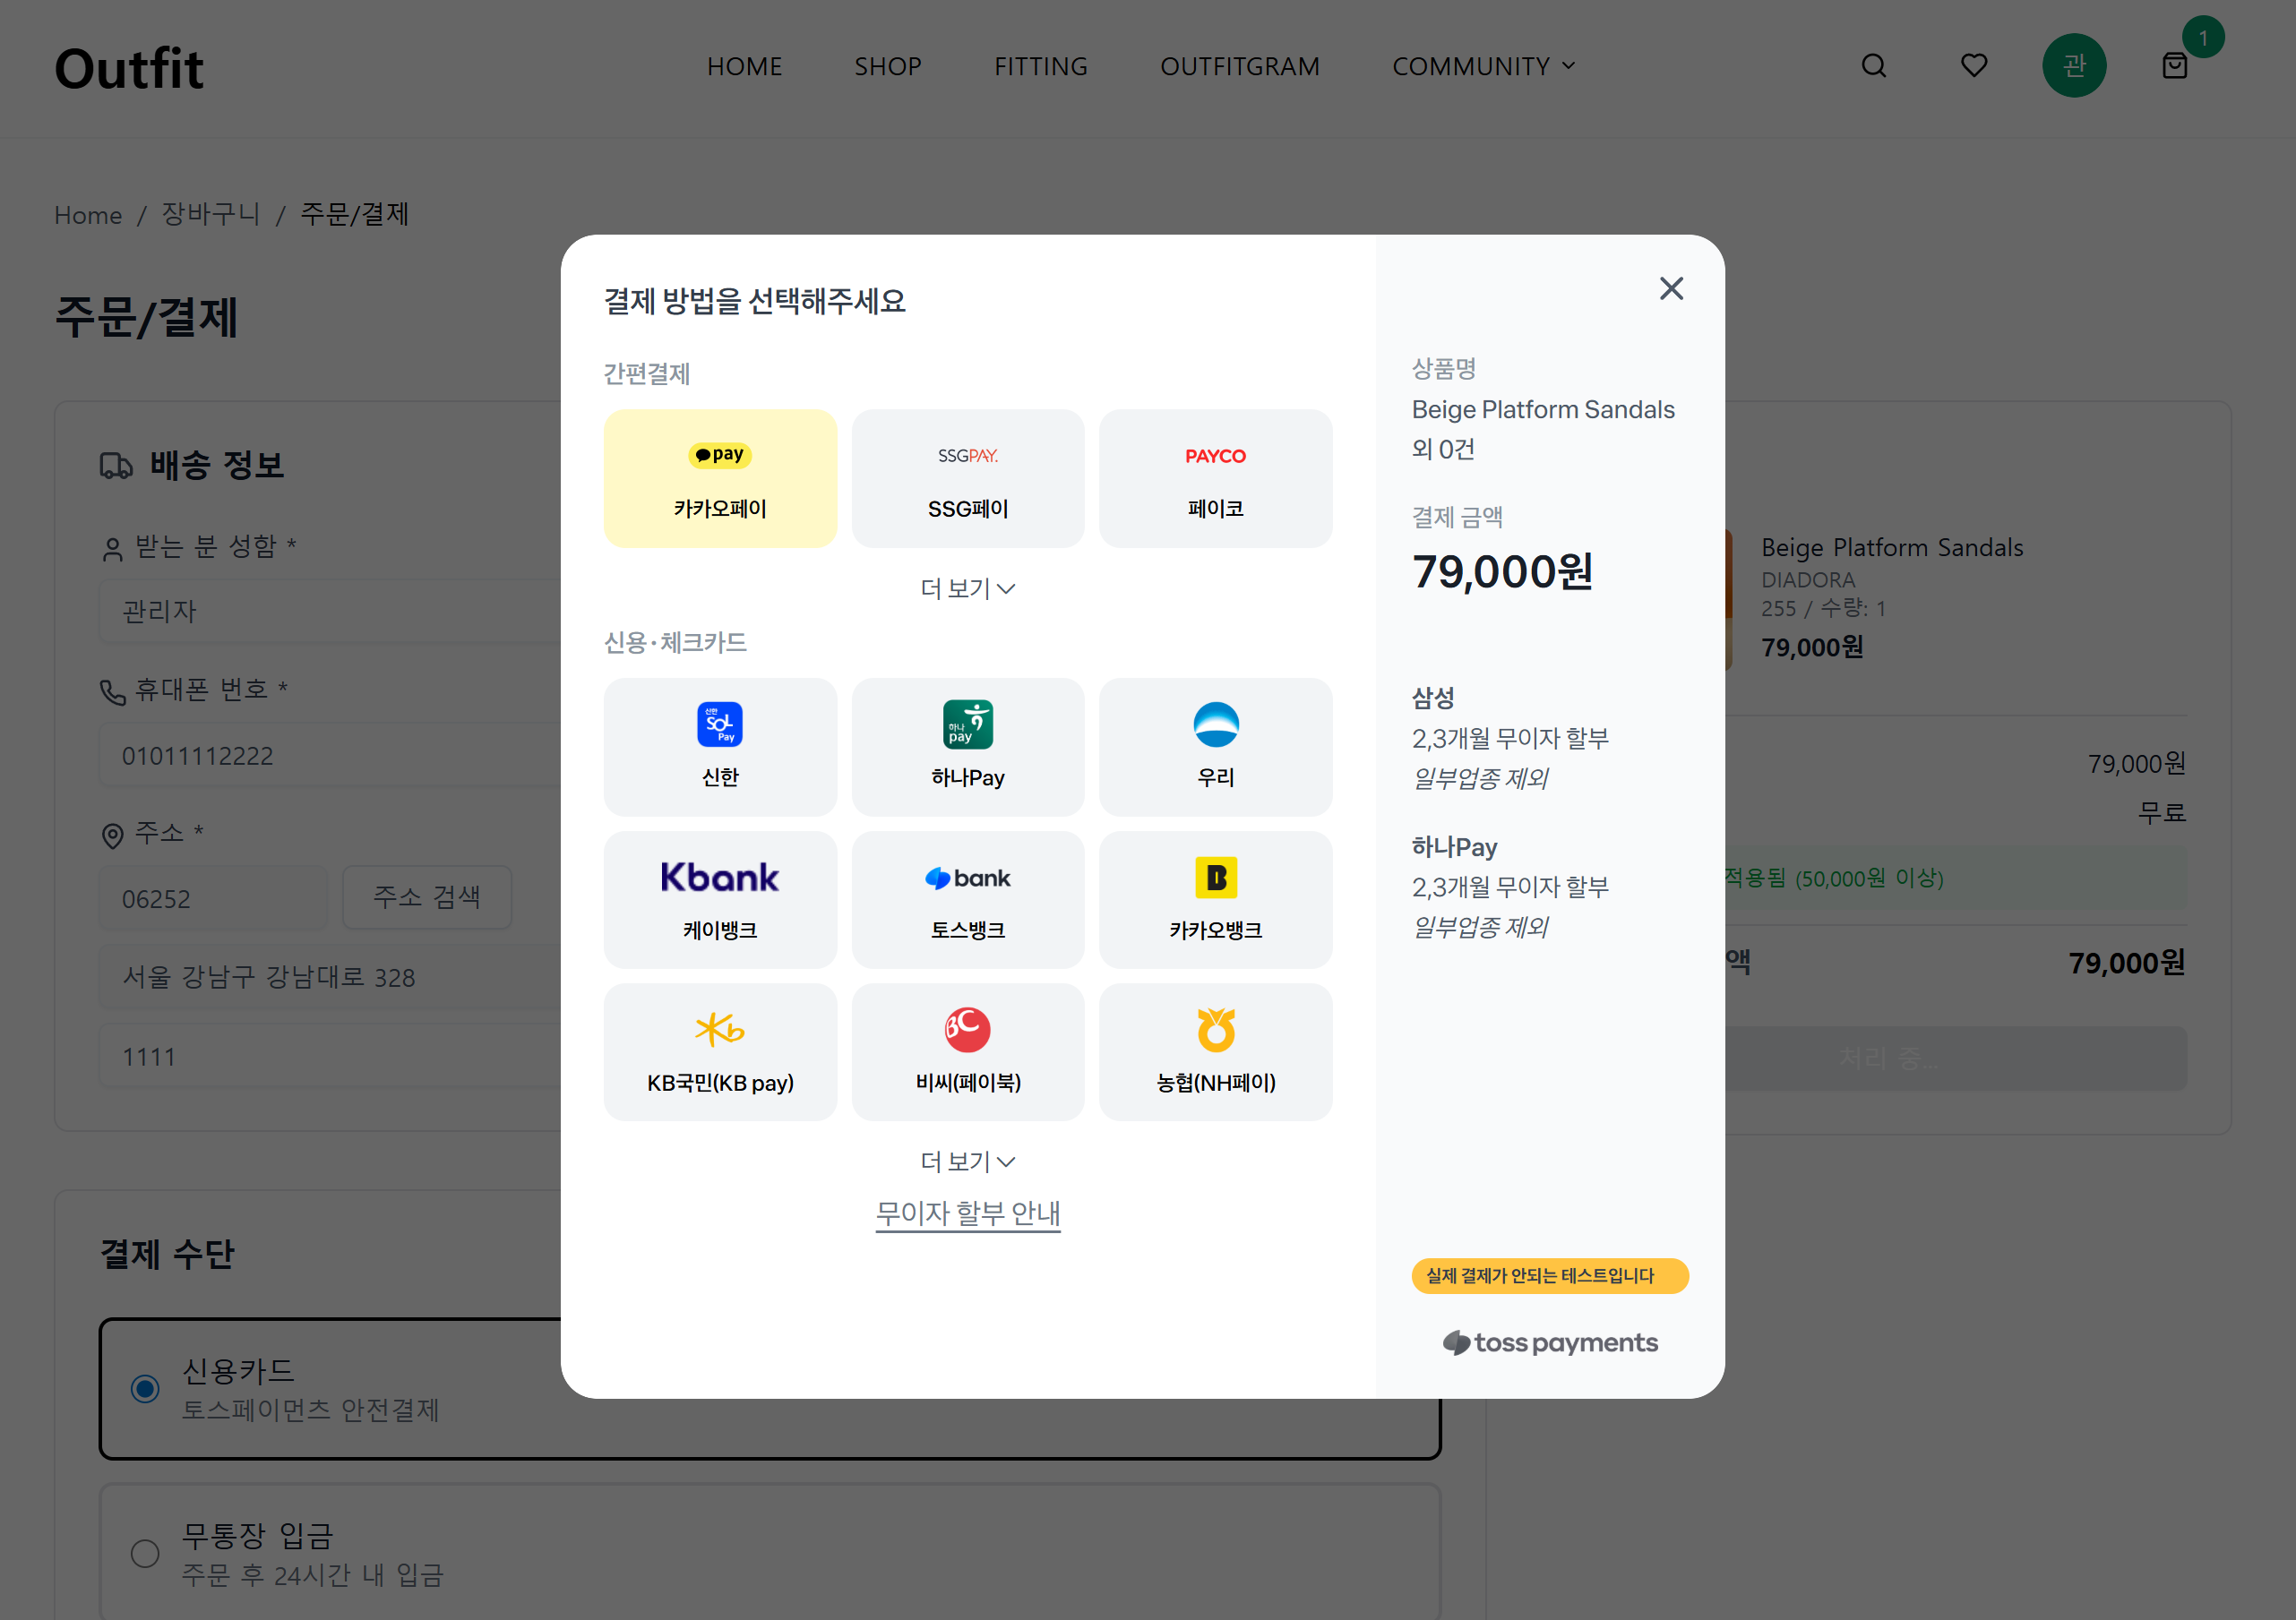The width and height of the screenshot is (2296, 1620).
Task: Focus postal code field 06252
Action: tap(214, 897)
